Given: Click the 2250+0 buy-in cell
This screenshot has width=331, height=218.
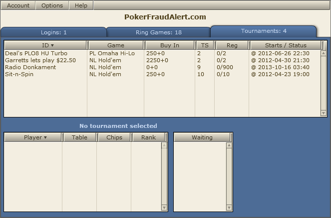Looking at the screenshot, I should click(157, 60).
